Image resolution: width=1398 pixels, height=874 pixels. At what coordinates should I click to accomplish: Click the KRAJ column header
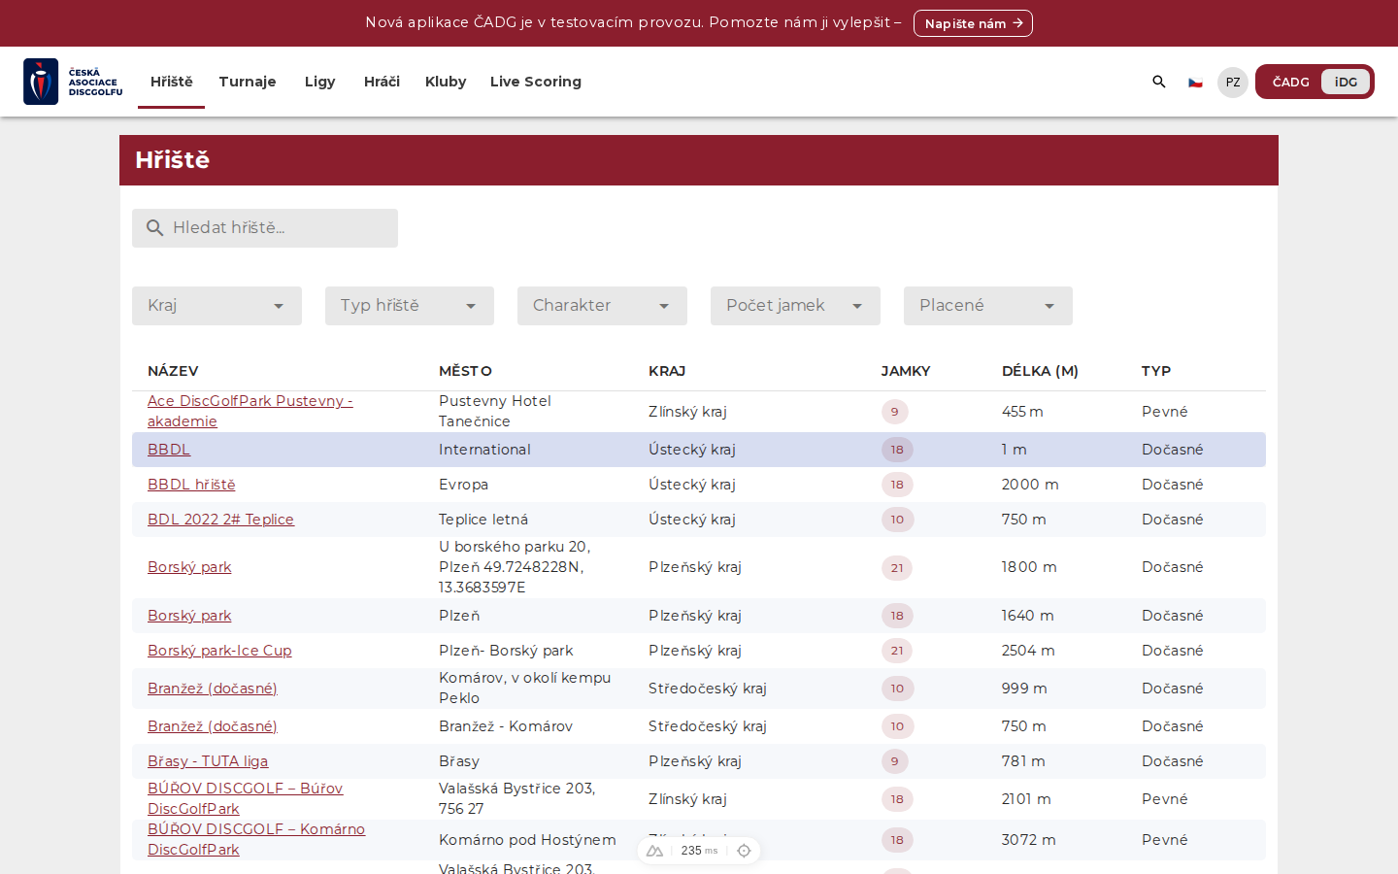coord(667,371)
